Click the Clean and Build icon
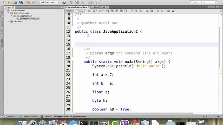The height and width of the screenshot is (125, 223). (x=77, y=2)
